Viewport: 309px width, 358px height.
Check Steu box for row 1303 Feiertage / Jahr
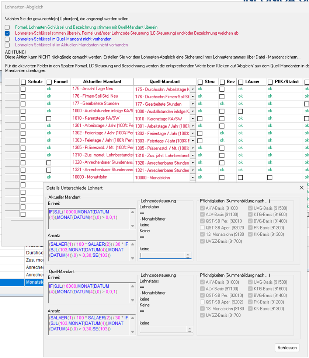(x=200, y=141)
